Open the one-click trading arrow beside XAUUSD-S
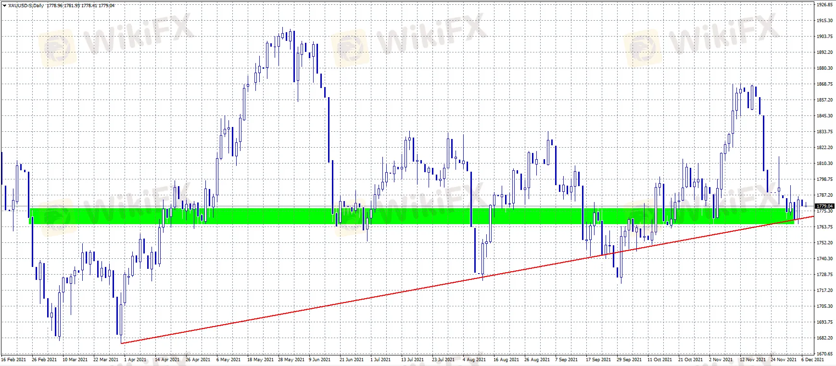The height and width of the screenshot is (366, 836). point(5,6)
